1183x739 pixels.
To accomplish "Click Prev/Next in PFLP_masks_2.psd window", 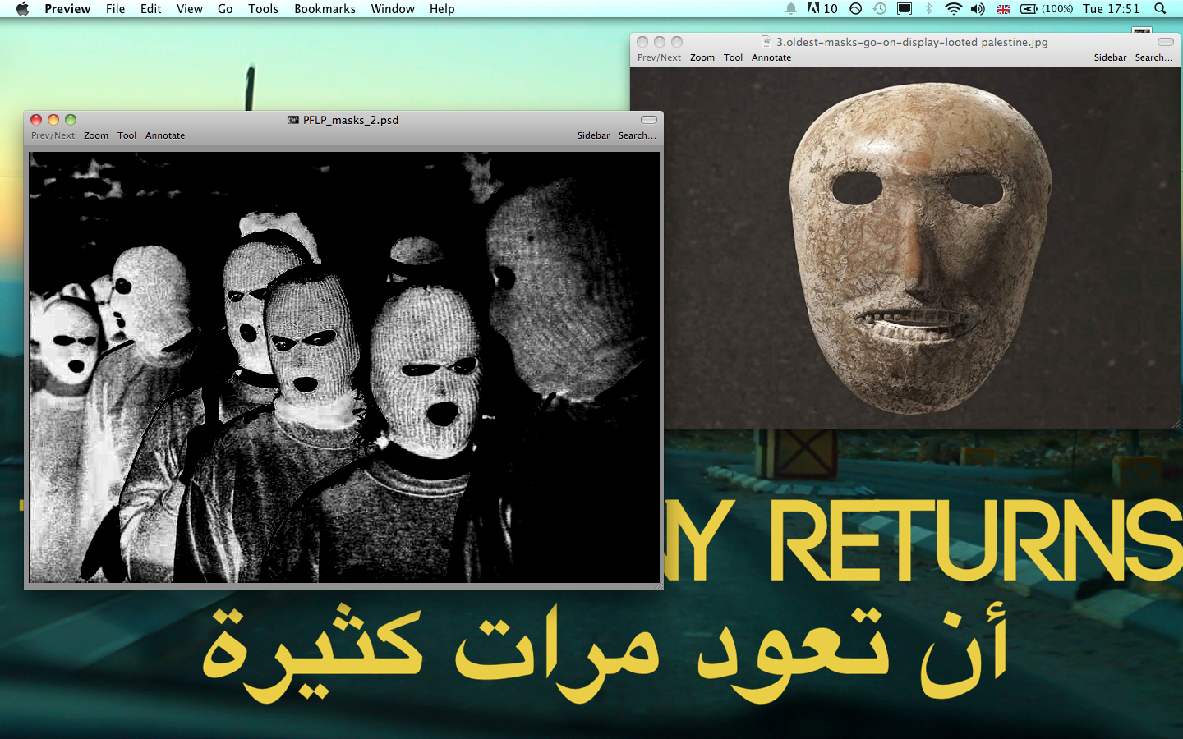I will pos(53,135).
